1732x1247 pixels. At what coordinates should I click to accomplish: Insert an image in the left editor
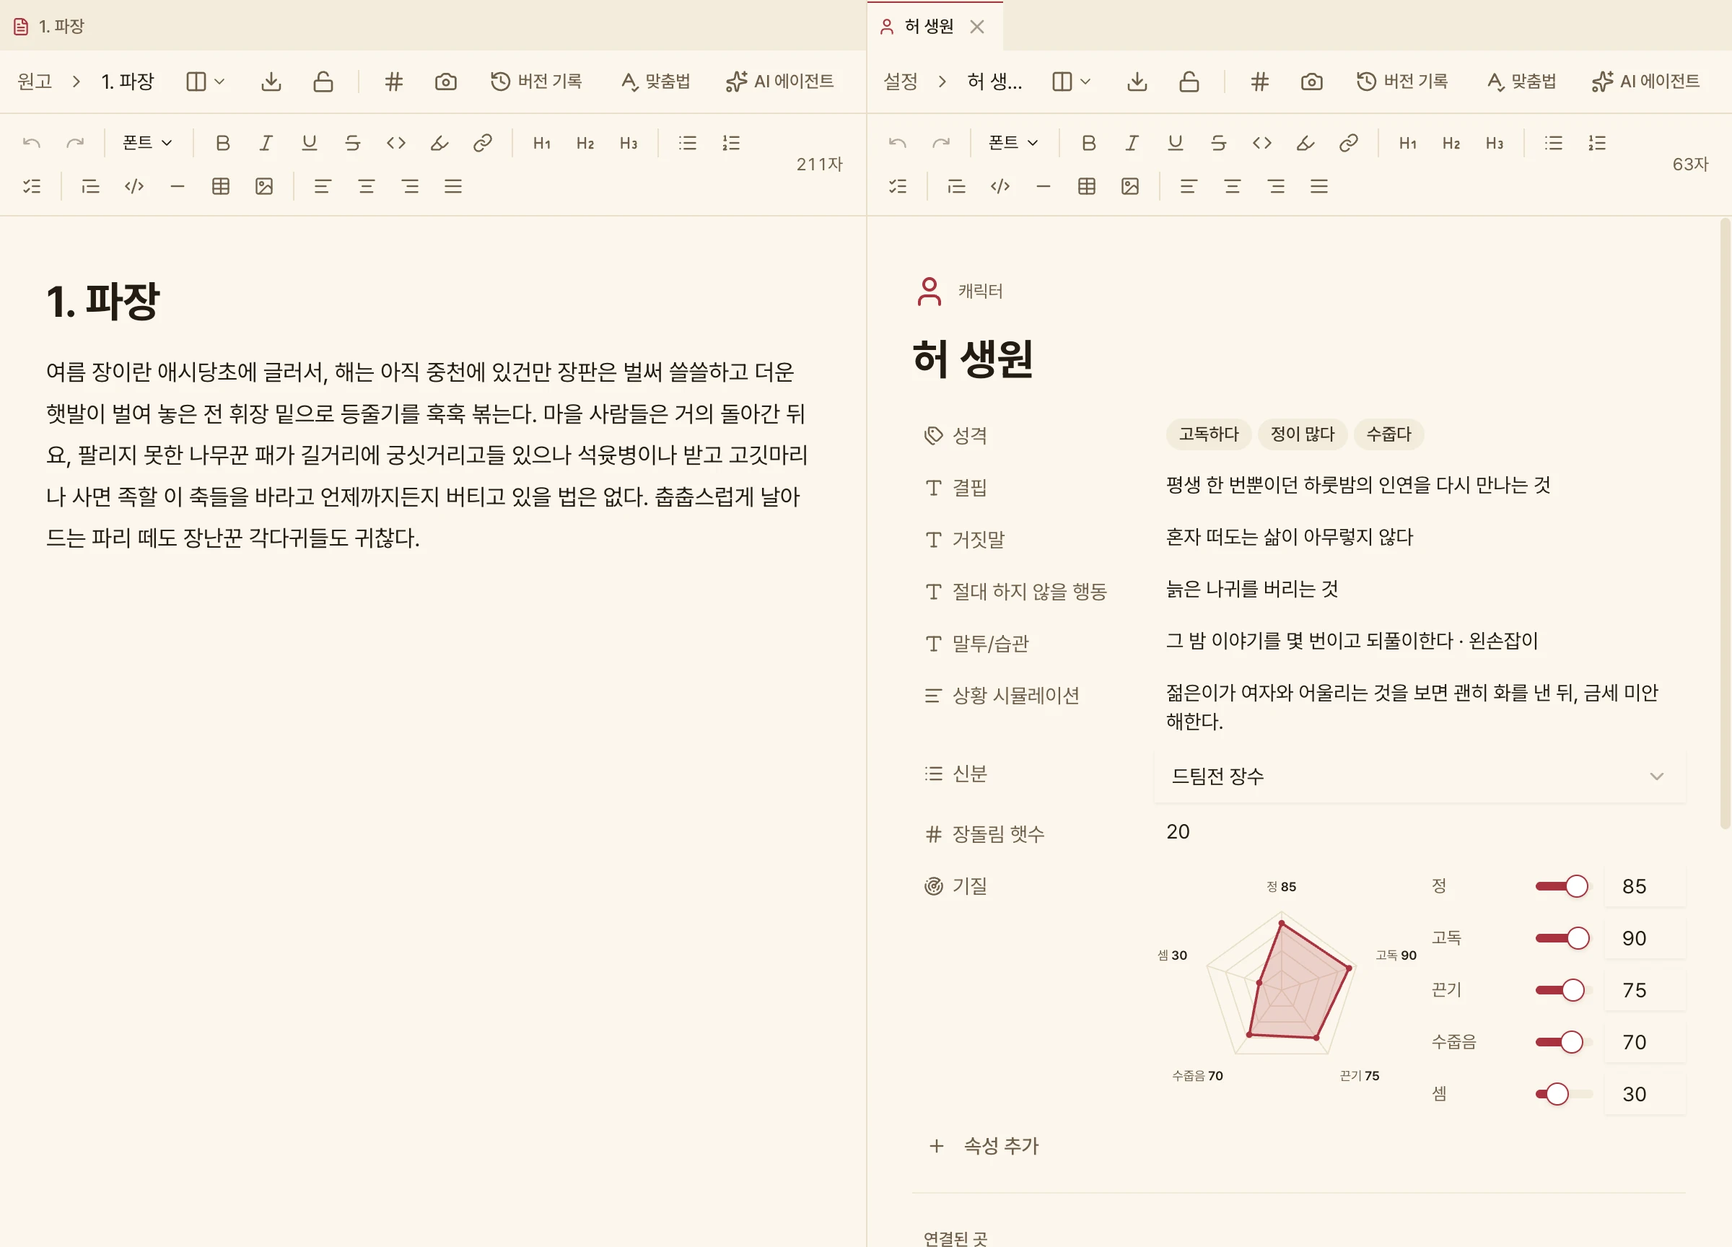(x=264, y=186)
